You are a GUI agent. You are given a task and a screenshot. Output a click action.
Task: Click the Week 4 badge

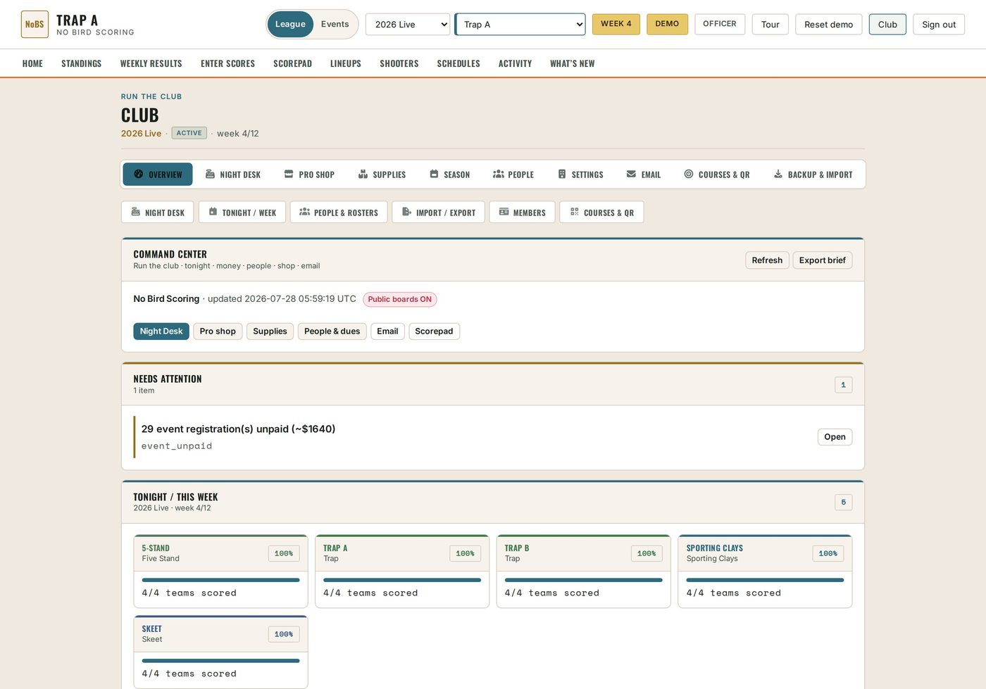point(616,24)
